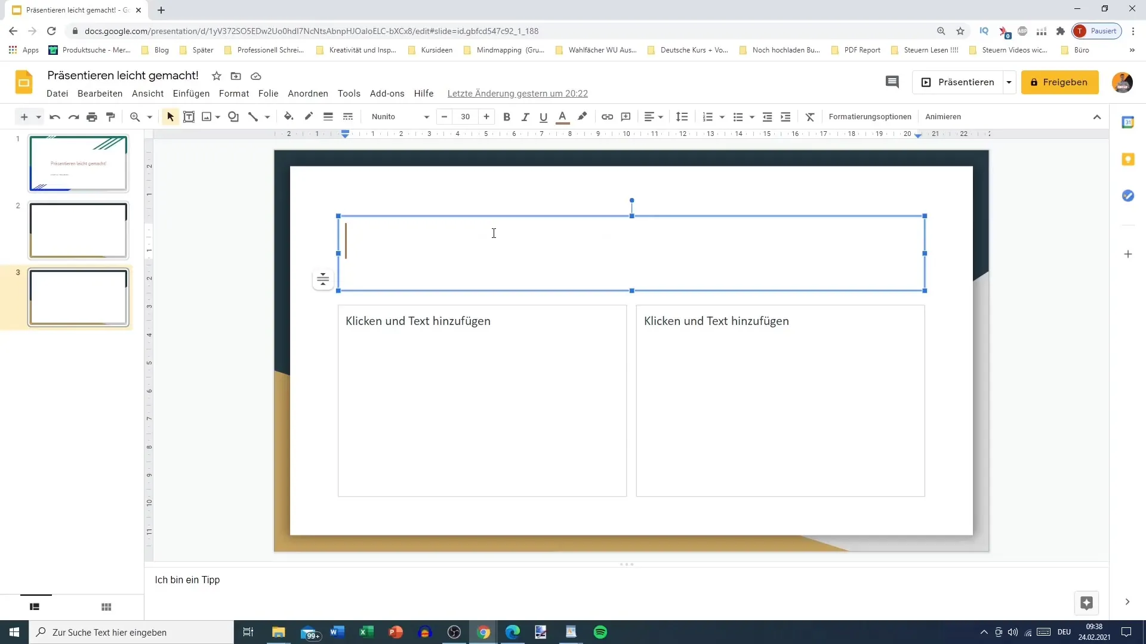Open Formatierungsoptionen panel

[870, 117]
